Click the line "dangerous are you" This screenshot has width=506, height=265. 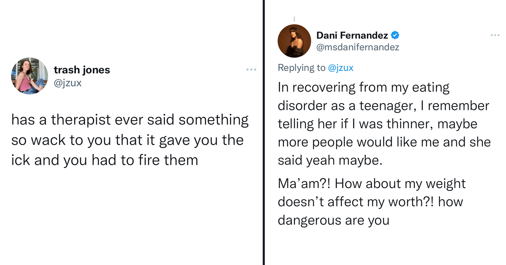point(333,220)
